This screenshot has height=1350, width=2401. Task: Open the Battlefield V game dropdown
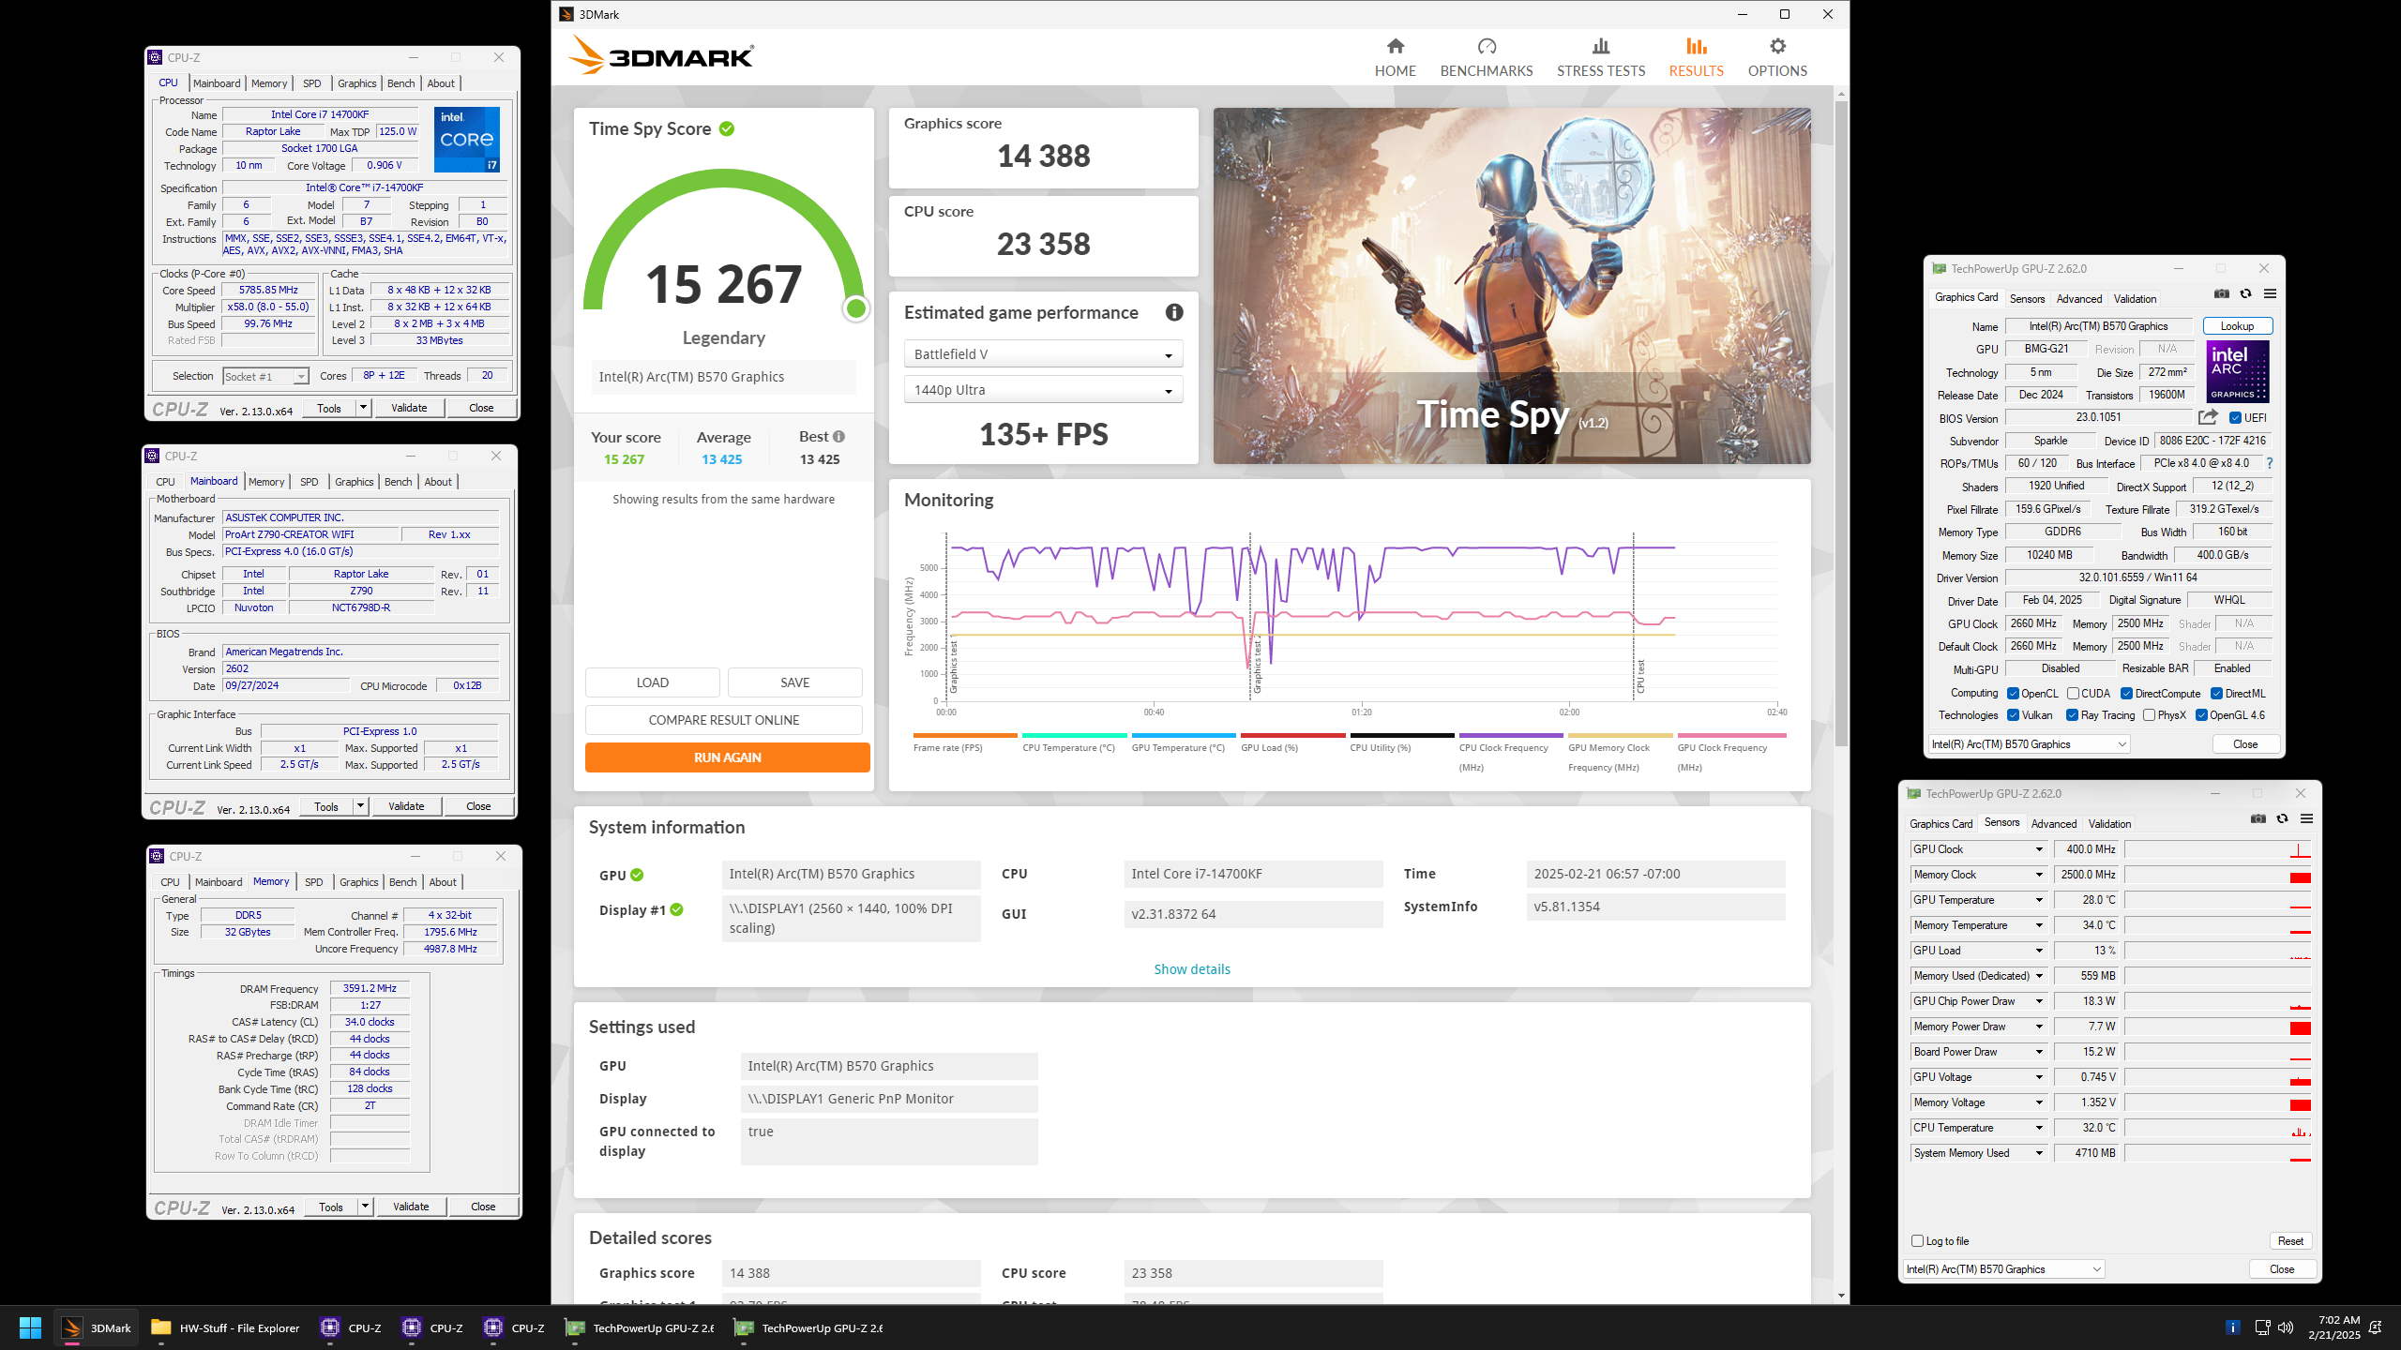point(1043,354)
